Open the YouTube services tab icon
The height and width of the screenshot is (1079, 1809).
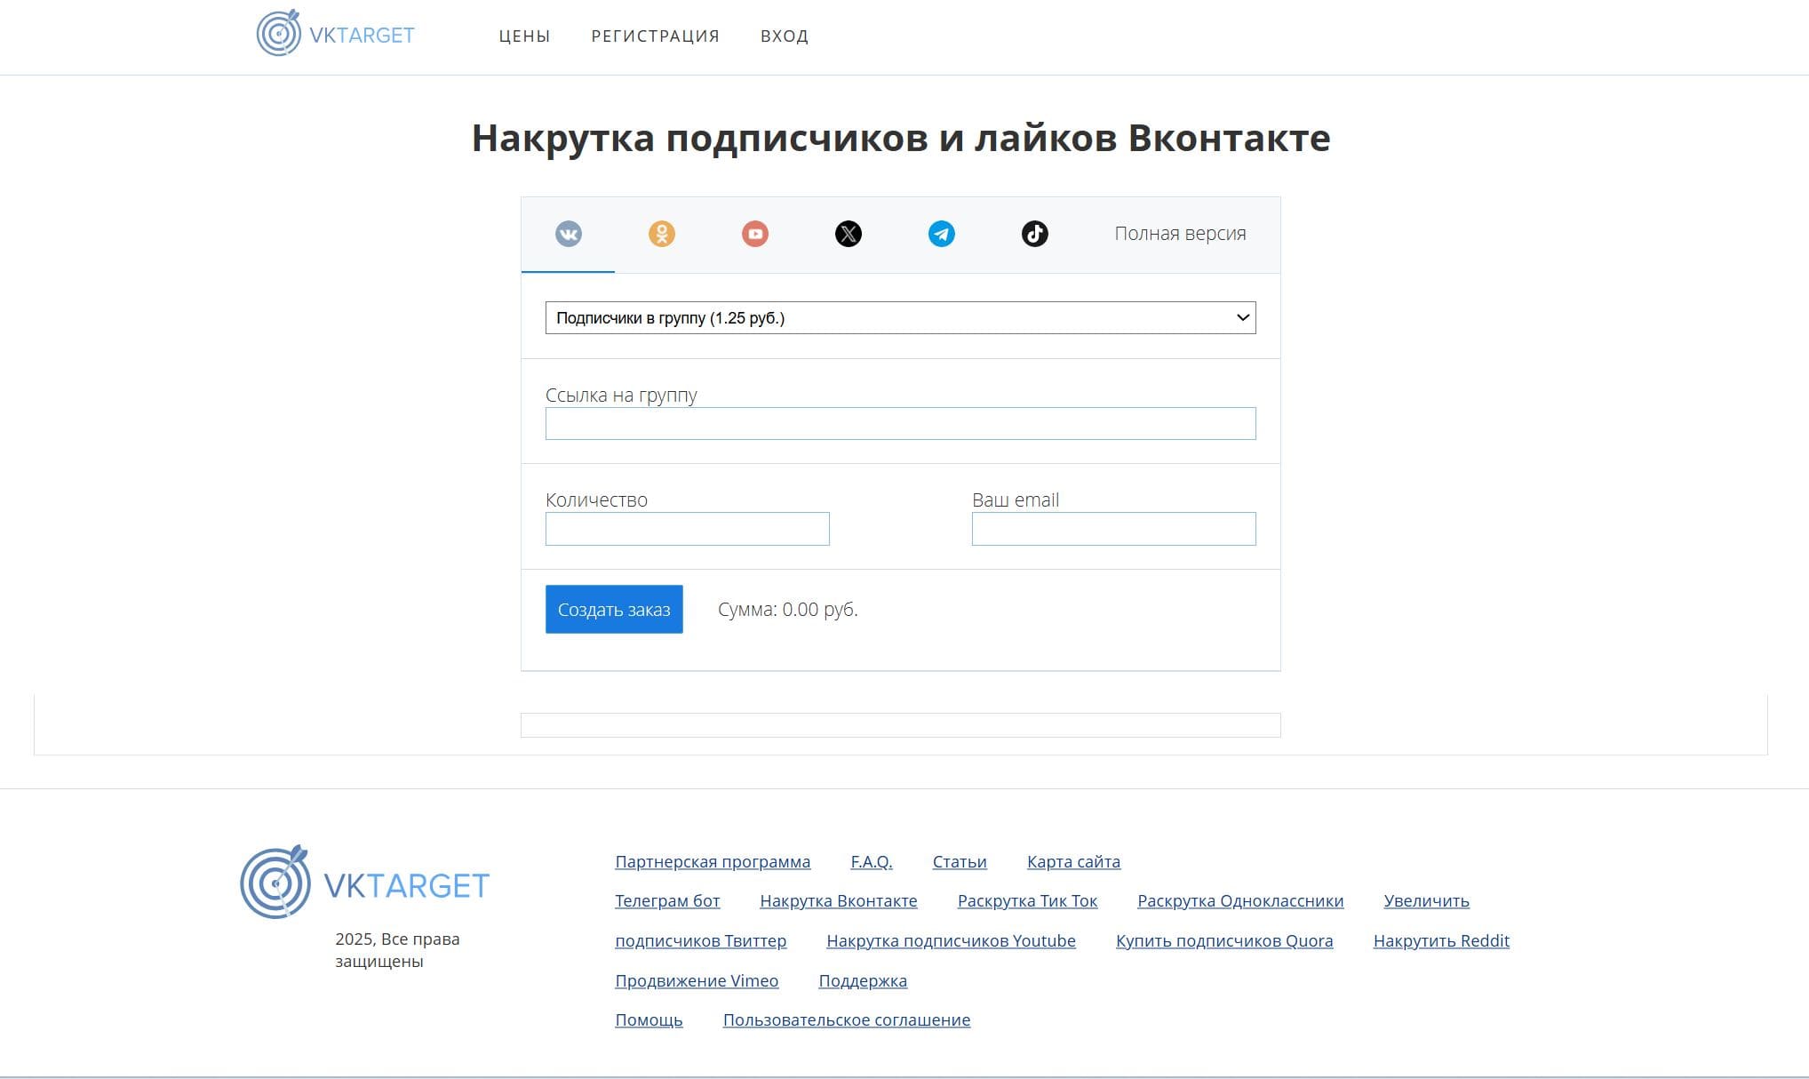(x=755, y=234)
